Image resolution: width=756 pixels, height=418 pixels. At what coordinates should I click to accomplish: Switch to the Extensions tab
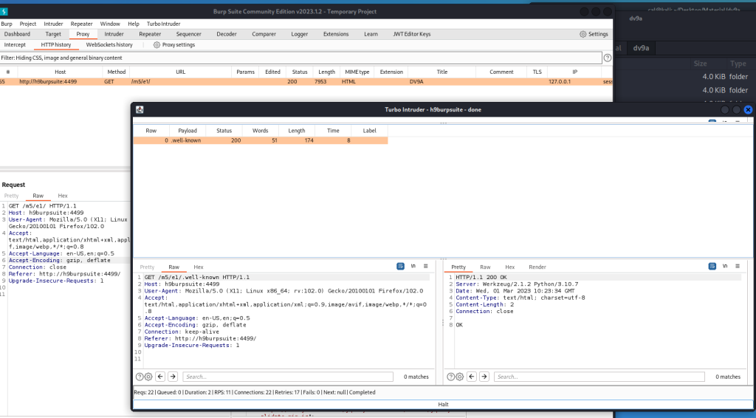tap(336, 34)
